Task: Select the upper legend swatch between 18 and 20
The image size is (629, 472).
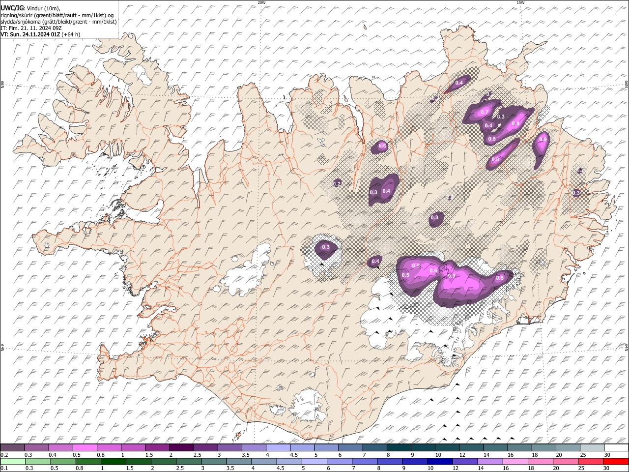Action: [x=543, y=448]
